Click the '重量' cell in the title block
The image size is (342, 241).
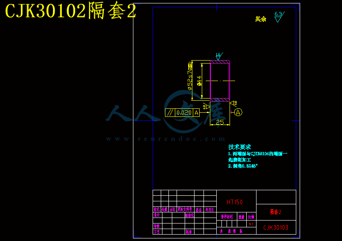pos(242,217)
